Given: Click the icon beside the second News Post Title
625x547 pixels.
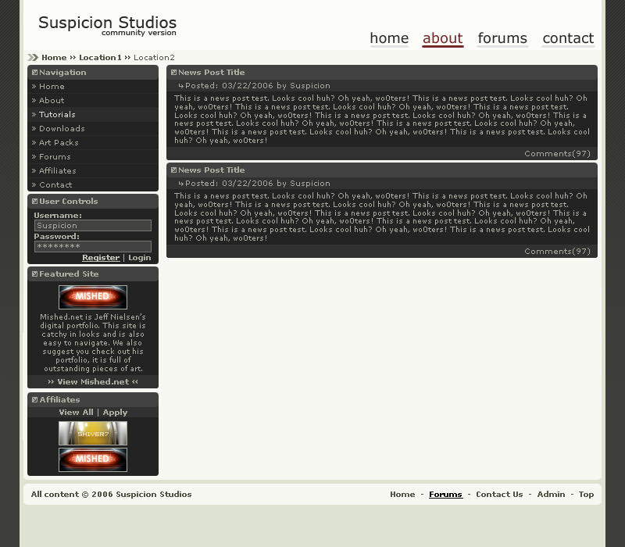Looking at the screenshot, I should coord(175,170).
